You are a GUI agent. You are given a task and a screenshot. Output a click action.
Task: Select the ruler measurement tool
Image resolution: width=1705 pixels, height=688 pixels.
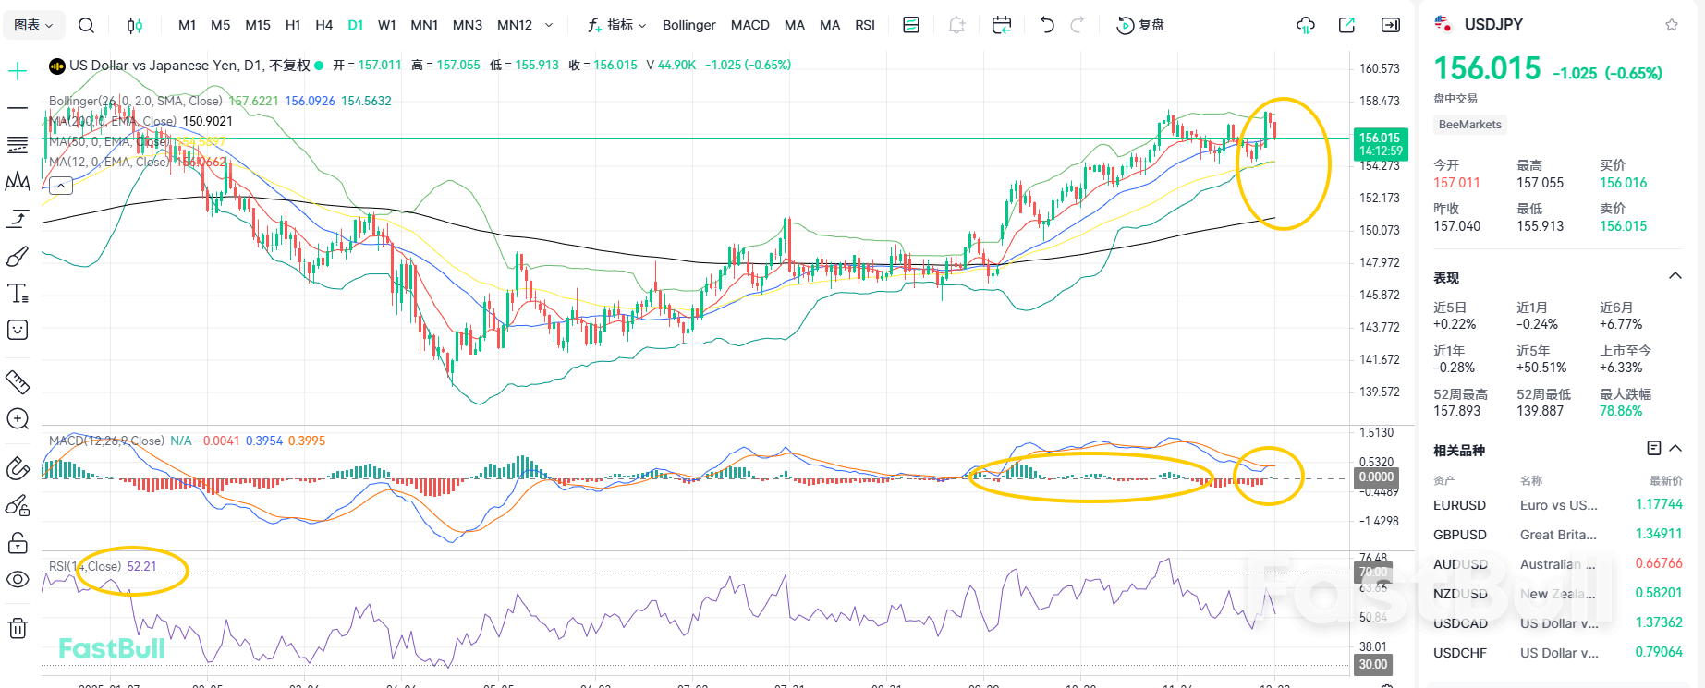(18, 381)
